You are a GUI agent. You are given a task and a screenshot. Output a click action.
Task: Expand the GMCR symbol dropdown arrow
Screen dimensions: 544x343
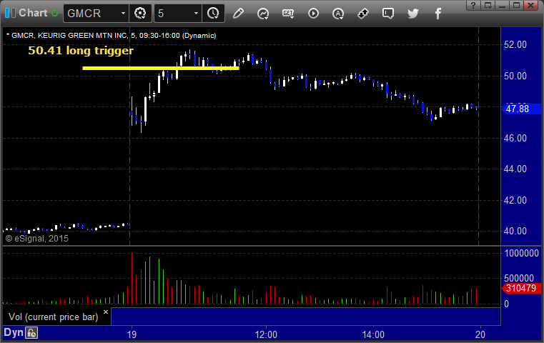pyautogui.click(x=123, y=13)
